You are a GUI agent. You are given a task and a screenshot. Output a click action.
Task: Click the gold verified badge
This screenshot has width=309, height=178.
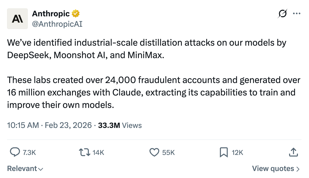point(76,14)
